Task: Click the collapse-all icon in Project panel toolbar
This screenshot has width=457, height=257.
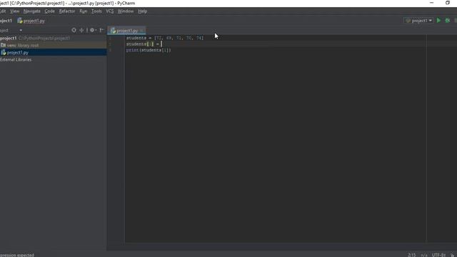Action: pyautogui.click(x=81, y=30)
